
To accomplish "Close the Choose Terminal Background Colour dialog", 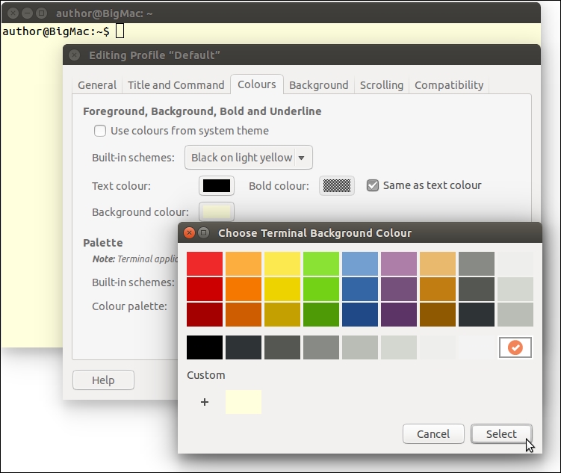I will click(189, 233).
